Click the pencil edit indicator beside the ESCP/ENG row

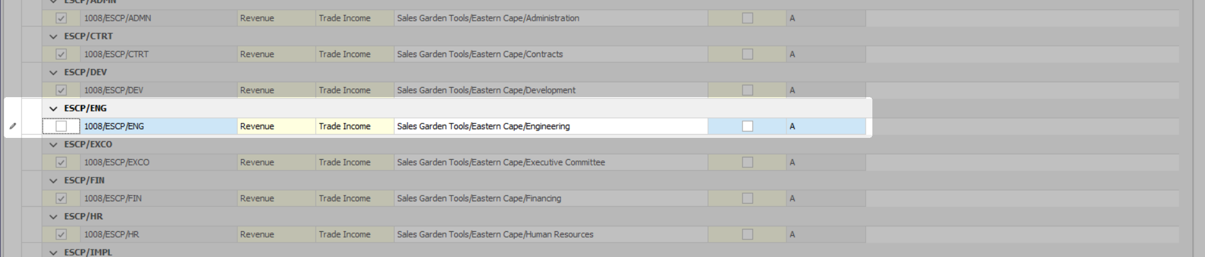(x=13, y=126)
